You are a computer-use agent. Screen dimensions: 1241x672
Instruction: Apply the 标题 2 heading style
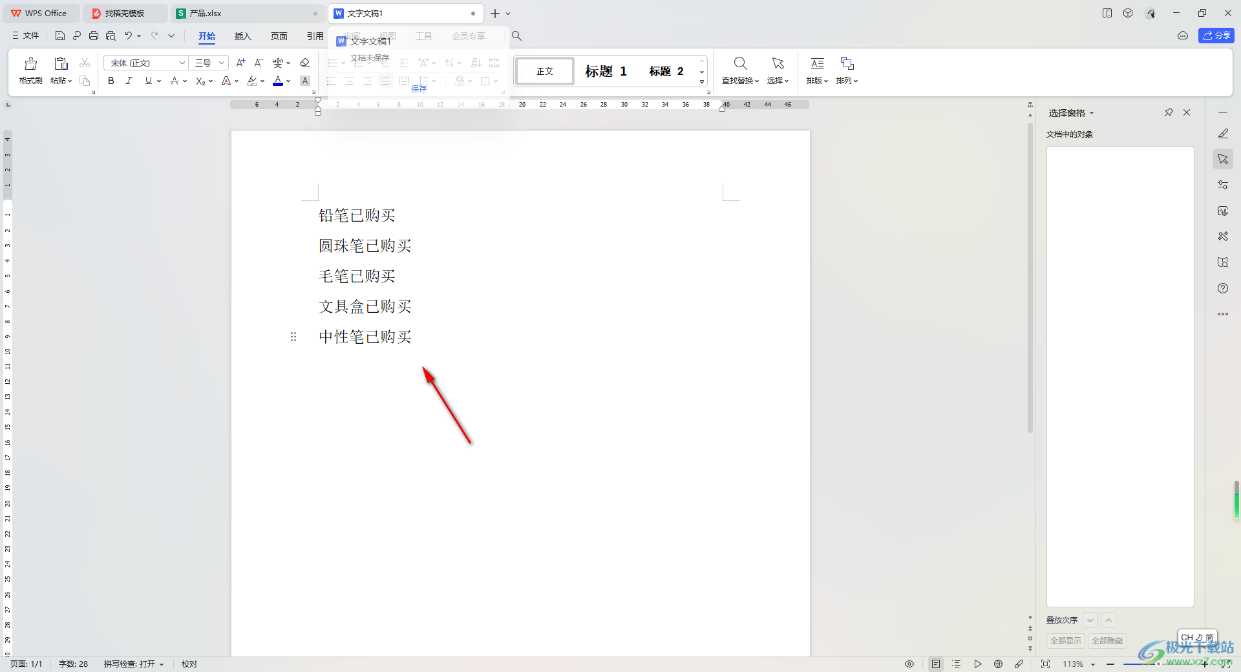click(x=666, y=71)
